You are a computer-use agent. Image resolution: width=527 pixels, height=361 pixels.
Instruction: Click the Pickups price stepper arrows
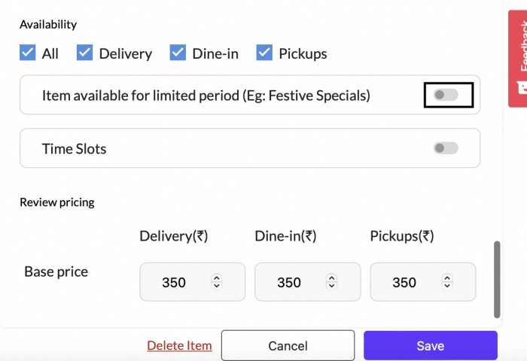pyautogui.click(x=447, y=282)
